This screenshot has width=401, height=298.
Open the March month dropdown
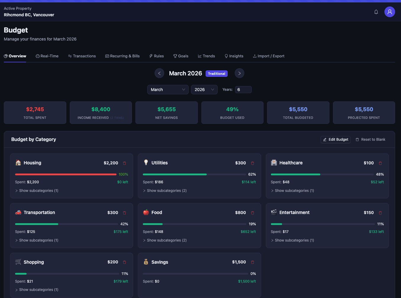[x=168, y=90]
